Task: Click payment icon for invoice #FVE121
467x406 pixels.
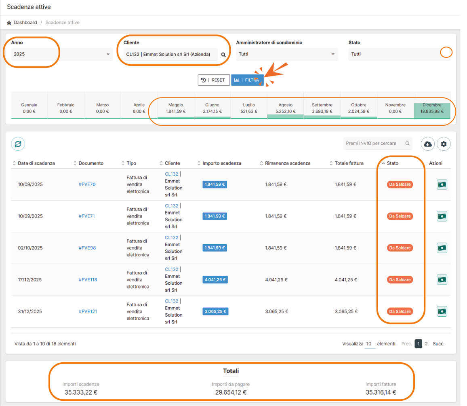Action: pos(442,311)
